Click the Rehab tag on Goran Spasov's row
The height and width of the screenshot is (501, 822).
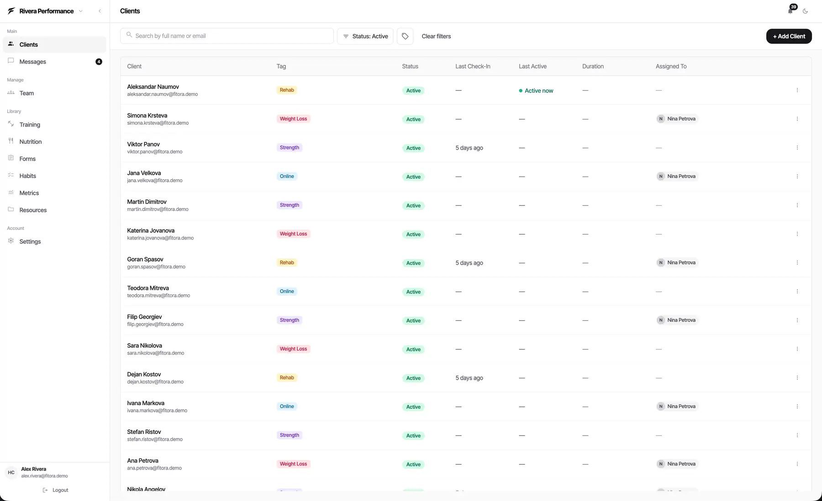[x=287, y=262]
